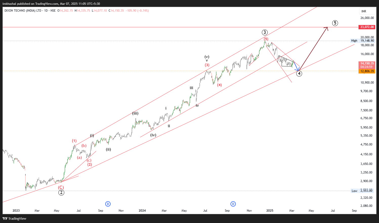Click the red (c) correction label
This screenshot has width=379, height=223.
[89, 160]
